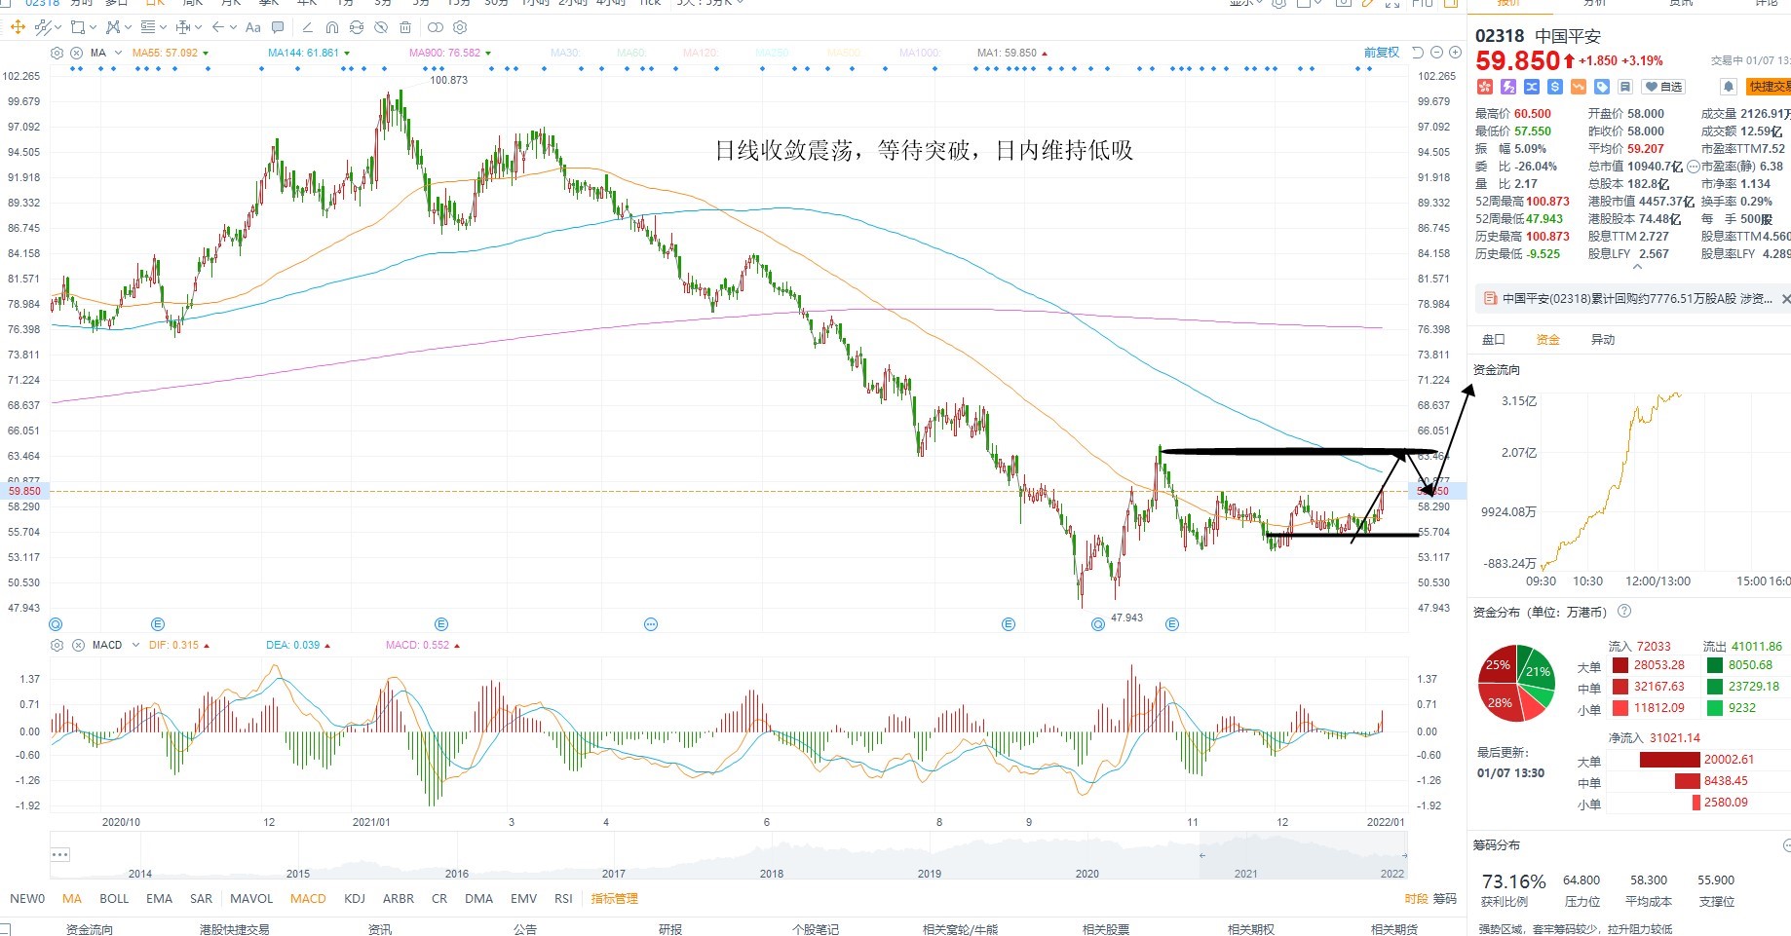Open drawing toolbar settings gear
The image size is (1791, 936).
tap(460, 27)
